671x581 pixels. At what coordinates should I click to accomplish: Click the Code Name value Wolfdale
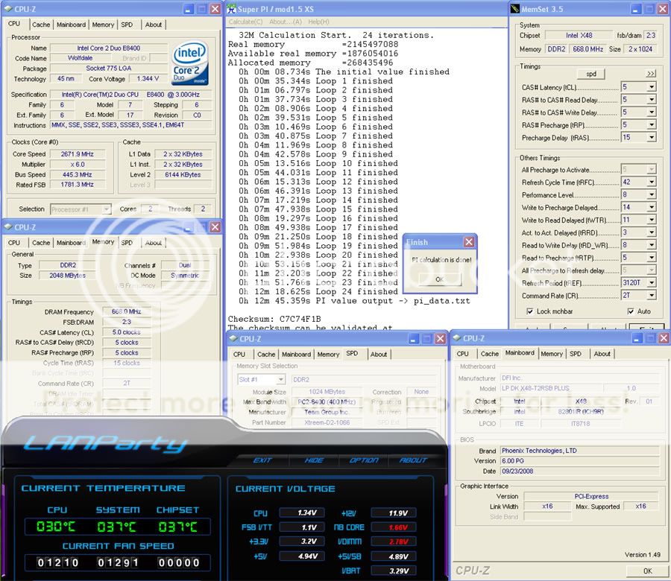pyautogui.click(x=80, y=58)
